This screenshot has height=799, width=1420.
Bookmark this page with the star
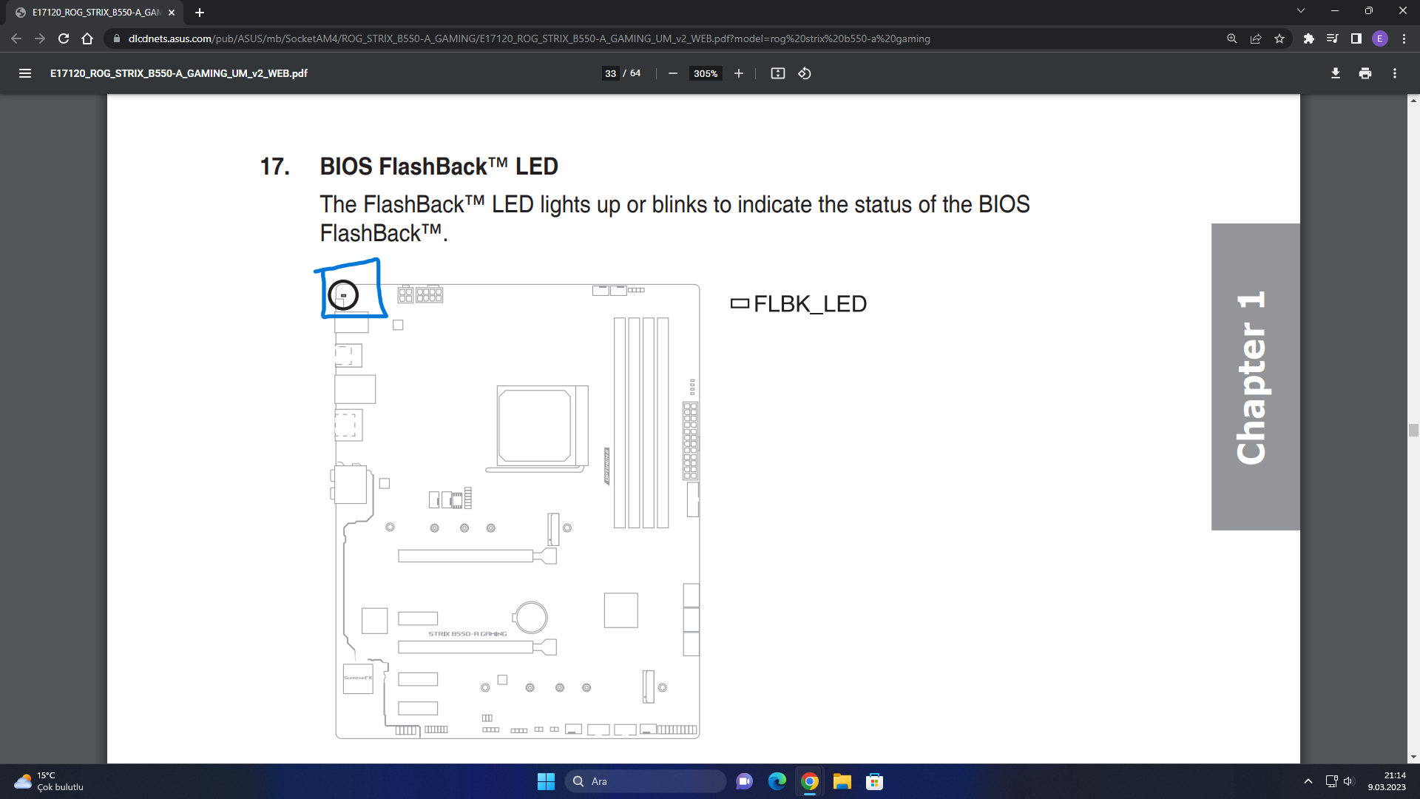click(x=1279, y=38)
